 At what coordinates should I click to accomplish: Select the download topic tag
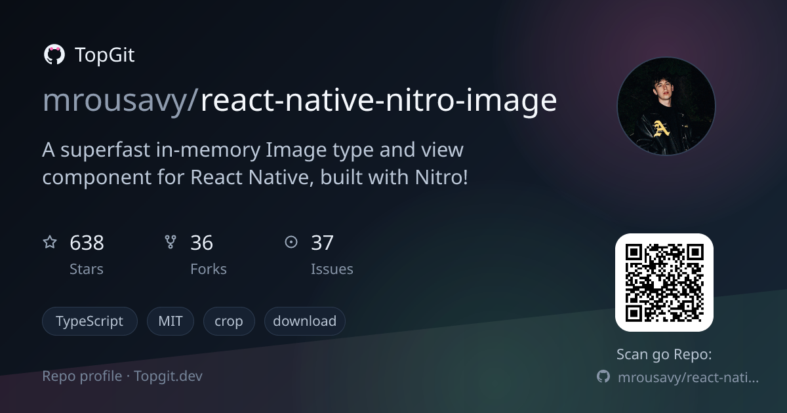coord(305,321)
